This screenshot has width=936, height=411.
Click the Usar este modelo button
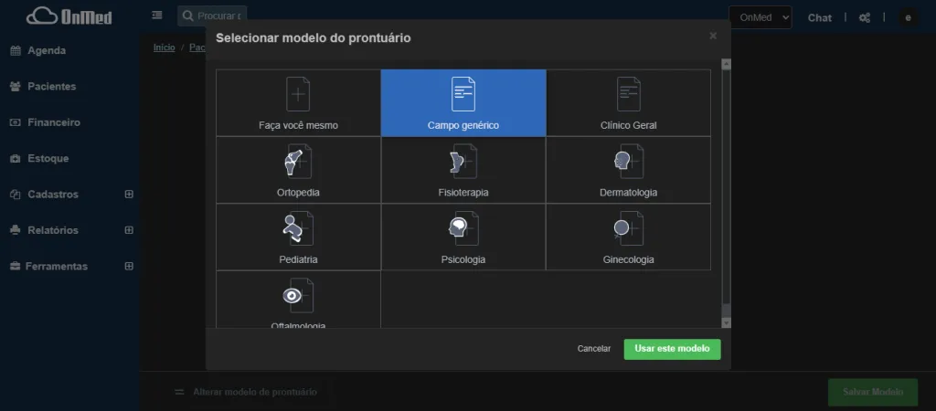click(x=672, y=349)
